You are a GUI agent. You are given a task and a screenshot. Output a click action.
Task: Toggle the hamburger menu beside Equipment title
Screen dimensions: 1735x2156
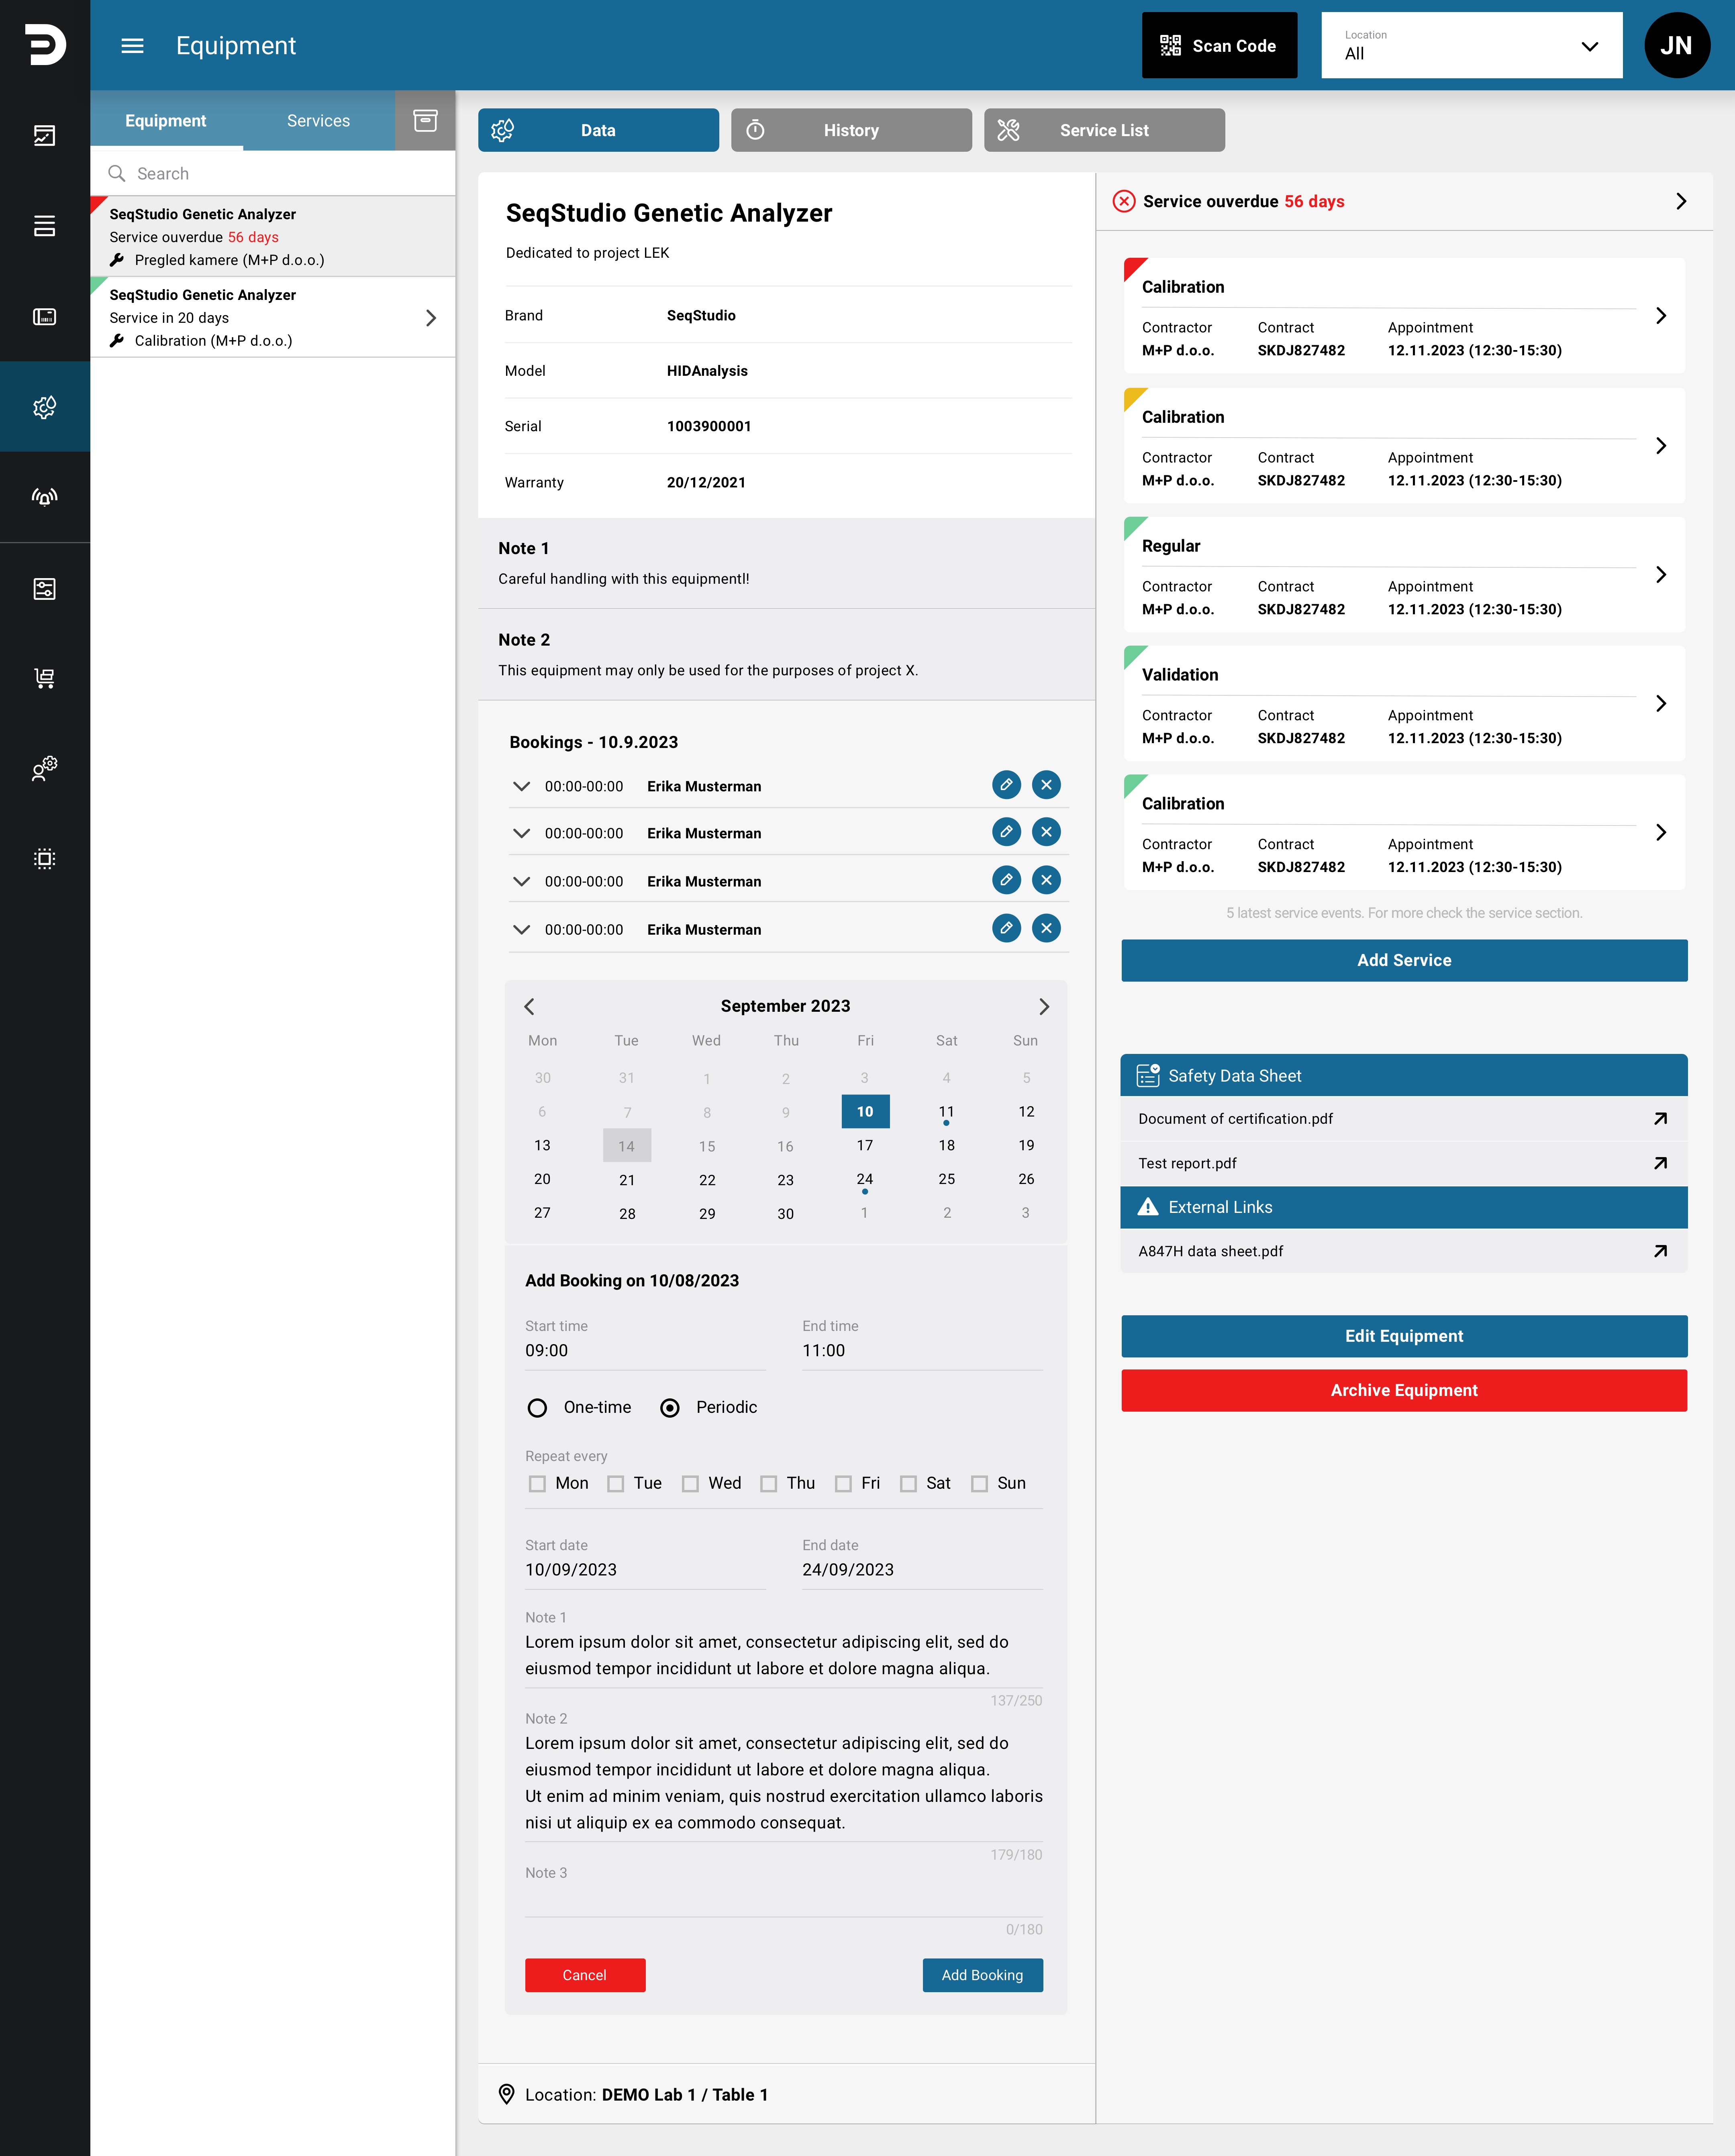[132, 46]
